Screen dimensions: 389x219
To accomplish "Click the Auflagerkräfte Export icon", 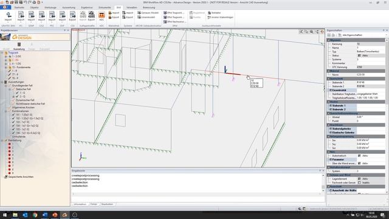I will point(91,16).
